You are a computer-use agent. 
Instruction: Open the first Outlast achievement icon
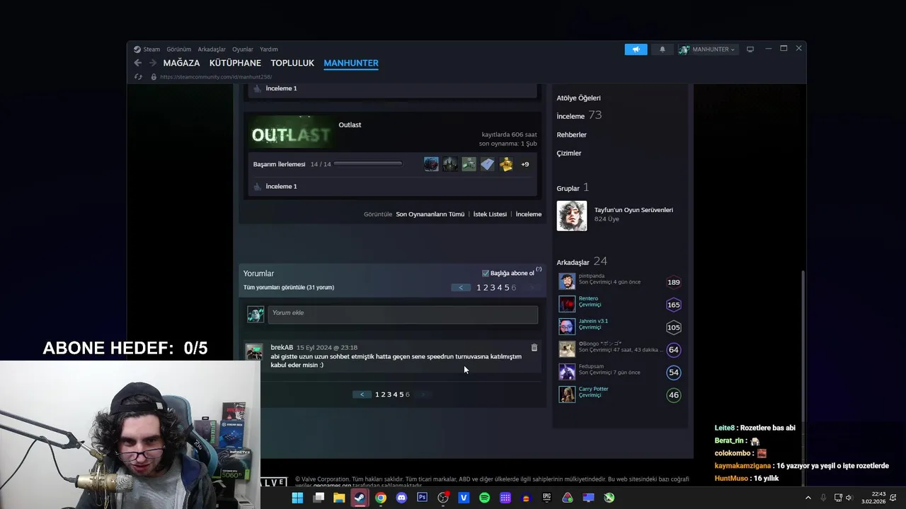[431, 164]
